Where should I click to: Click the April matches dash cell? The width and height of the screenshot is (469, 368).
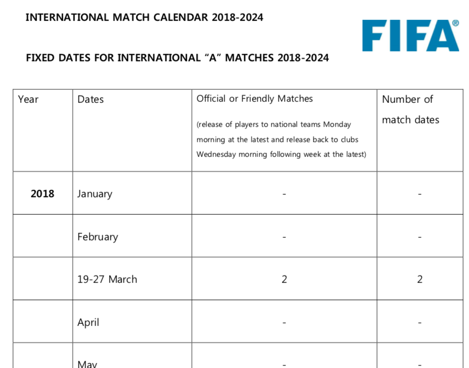284,322
